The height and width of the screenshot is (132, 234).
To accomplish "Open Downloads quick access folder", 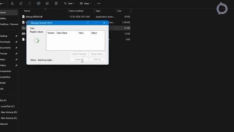I will click(5, 42).
